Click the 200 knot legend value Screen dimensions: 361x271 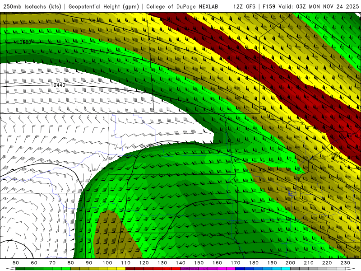pos(290,263)
